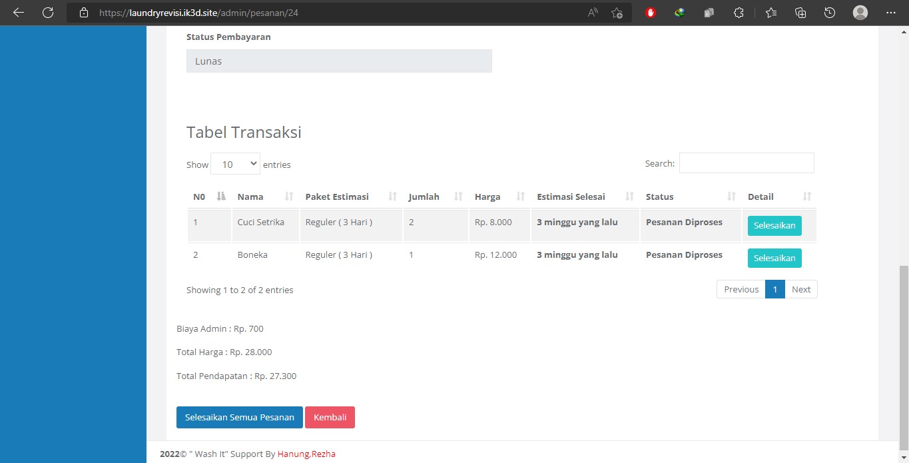The height and width of the screenshot is (463, 909).
Task: Select page 1 in the pagination
Action: [774, 289]
